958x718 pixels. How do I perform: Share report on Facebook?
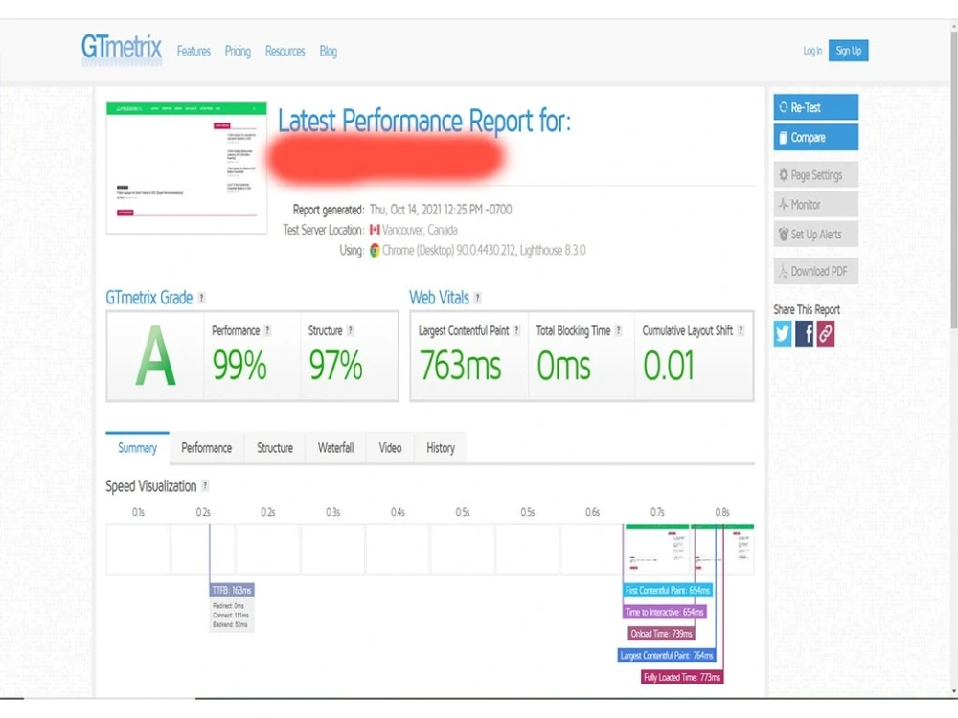point(804,334)
